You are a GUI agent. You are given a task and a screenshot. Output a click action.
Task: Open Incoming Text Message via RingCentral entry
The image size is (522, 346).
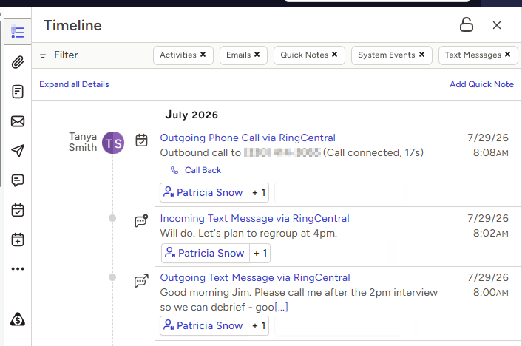coord(254,218)
